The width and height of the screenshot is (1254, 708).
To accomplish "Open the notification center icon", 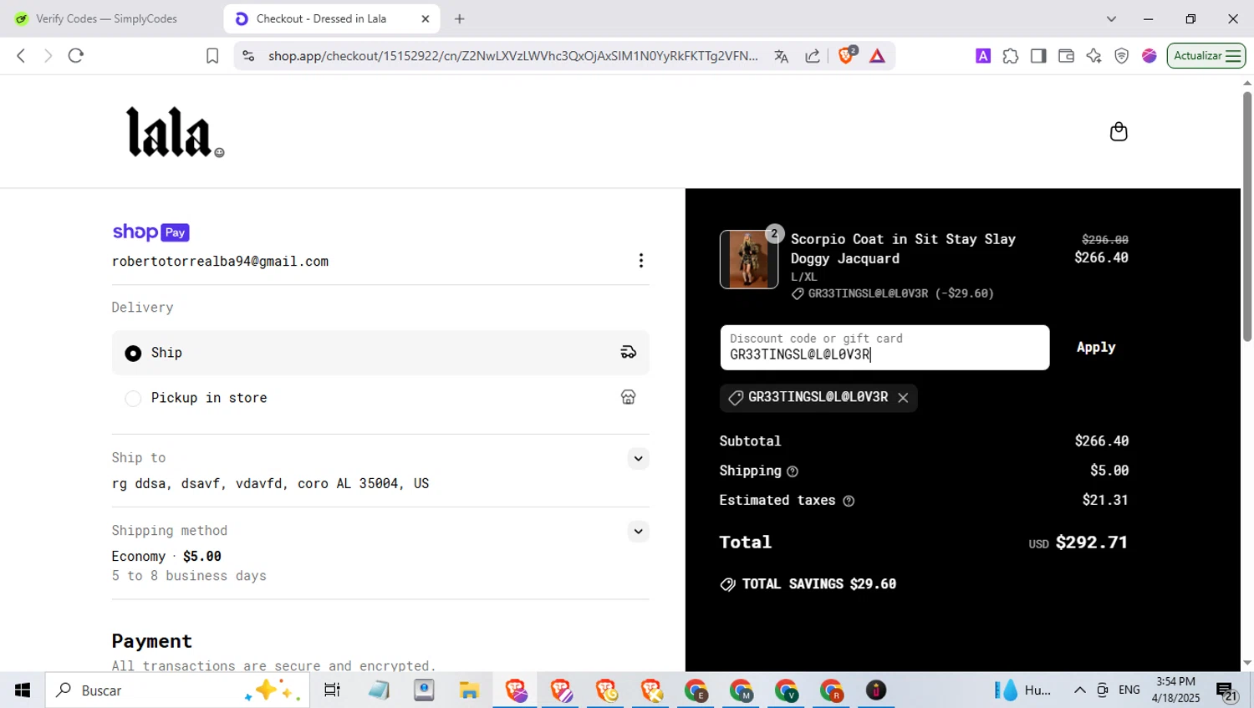I will [1226, 691].
